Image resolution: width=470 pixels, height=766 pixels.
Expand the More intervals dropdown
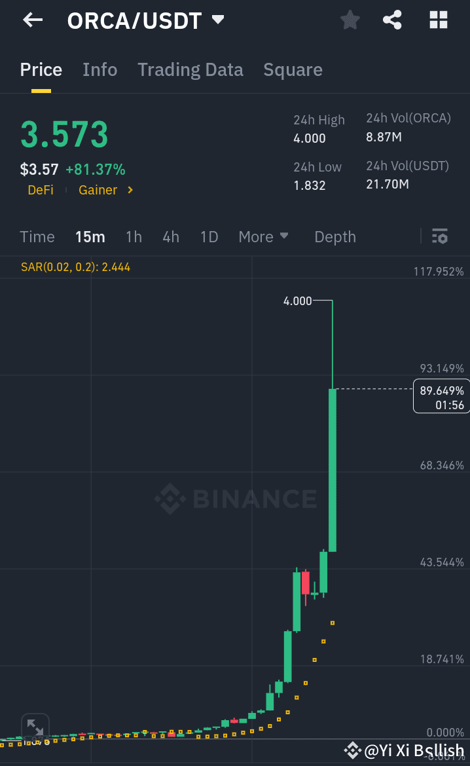[263, 236]
